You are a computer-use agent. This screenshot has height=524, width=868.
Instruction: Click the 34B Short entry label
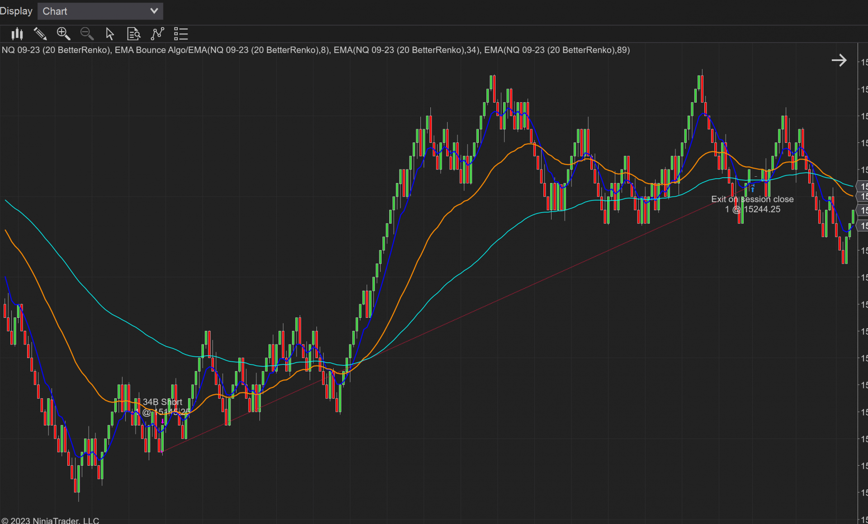coord(162,402)
